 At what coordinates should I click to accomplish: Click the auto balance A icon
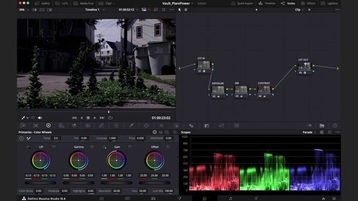[21, 138]
